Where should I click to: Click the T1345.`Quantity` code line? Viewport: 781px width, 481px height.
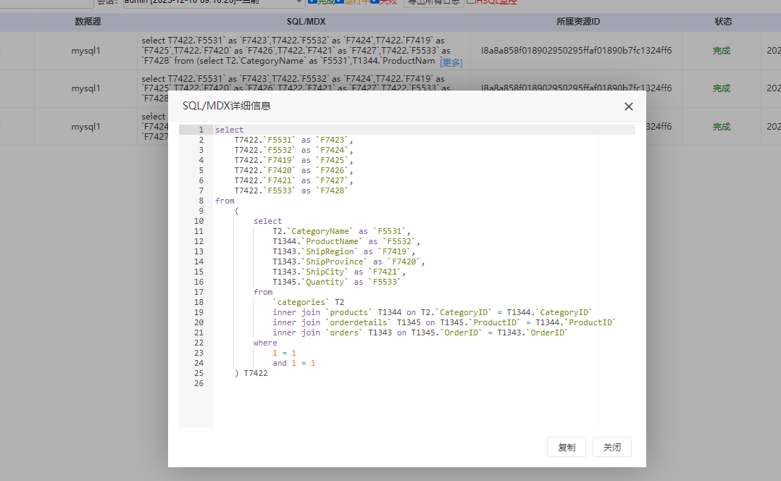click(x=337, y=282)
